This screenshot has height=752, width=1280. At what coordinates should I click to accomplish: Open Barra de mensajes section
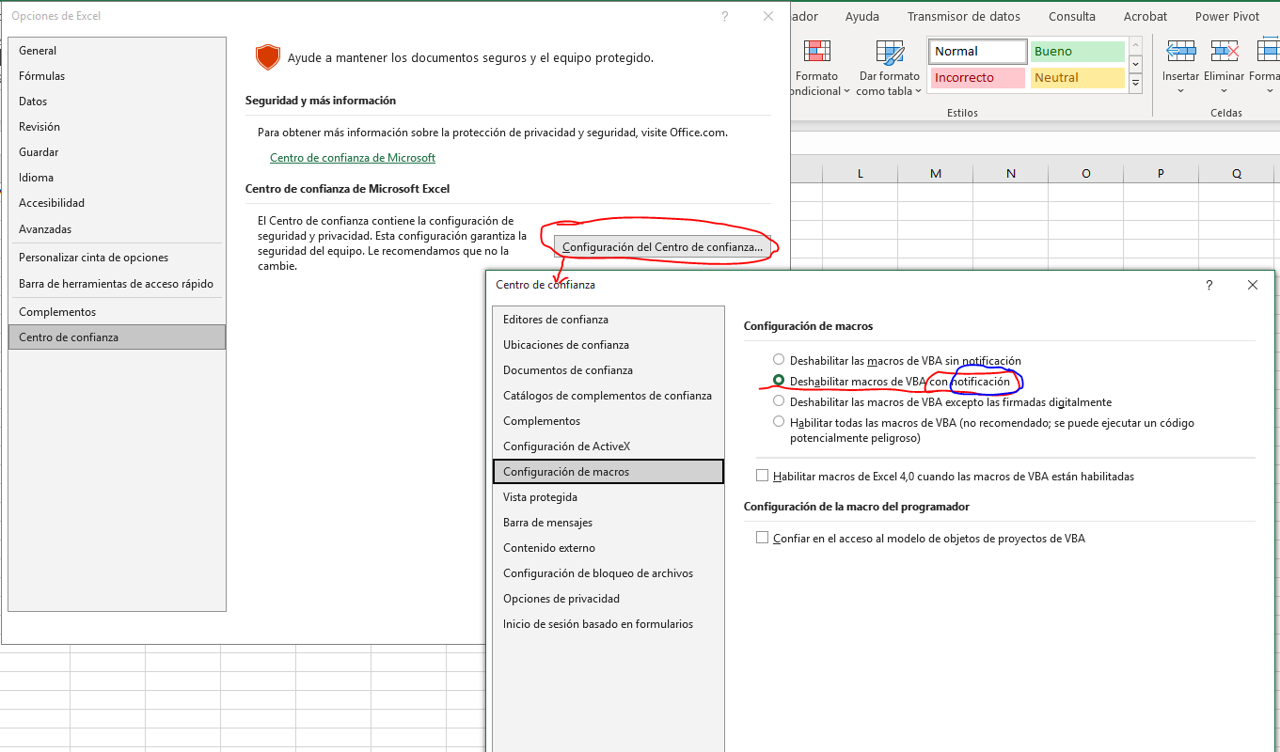[608, 523]
